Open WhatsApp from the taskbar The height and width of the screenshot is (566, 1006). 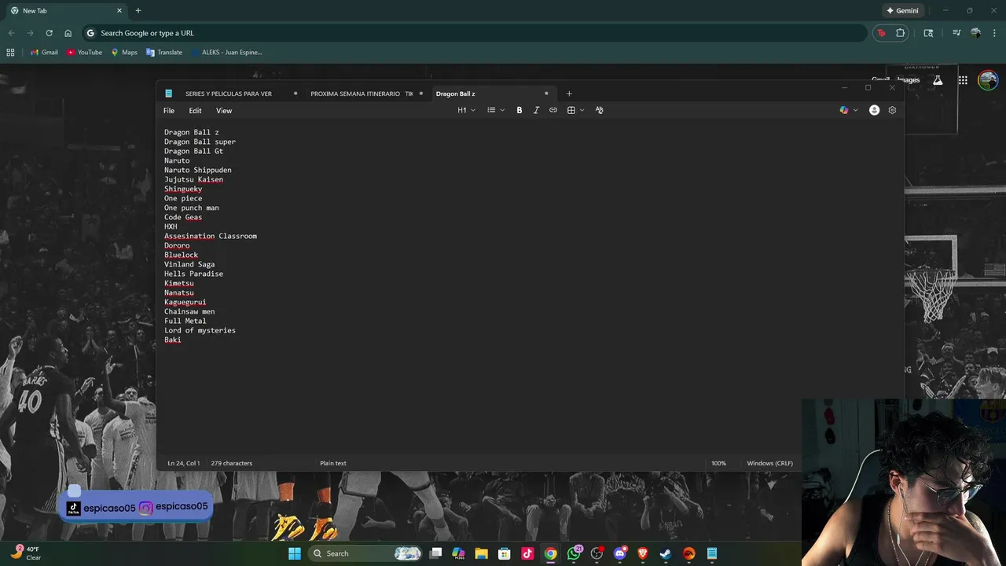(x=575, y=553)
